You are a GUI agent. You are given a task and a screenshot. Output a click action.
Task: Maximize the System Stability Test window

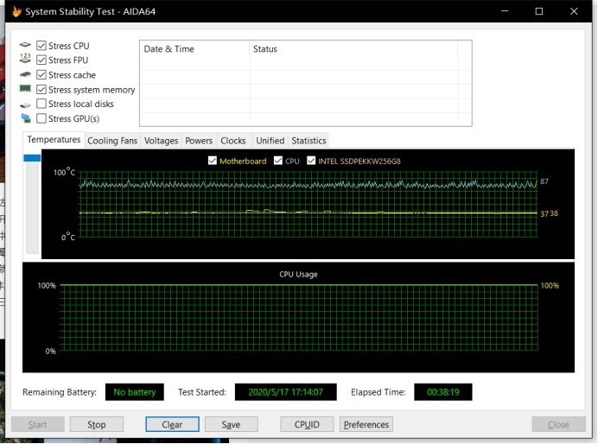click(539, 11)
